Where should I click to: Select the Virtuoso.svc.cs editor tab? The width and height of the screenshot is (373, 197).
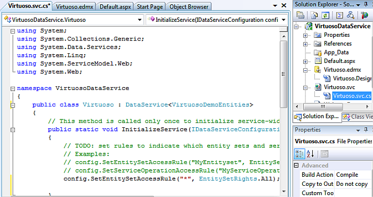point(29,6)
